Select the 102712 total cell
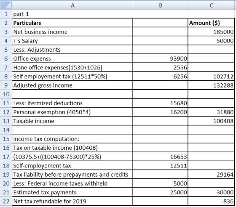 pos(211,76)
